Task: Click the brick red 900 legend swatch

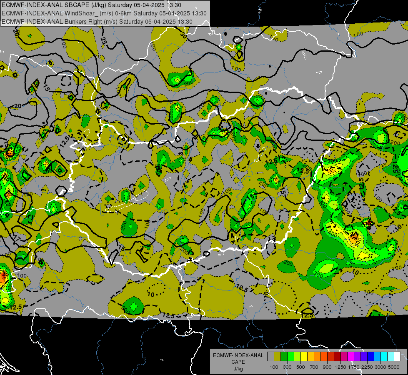Action: click(331, 357)
